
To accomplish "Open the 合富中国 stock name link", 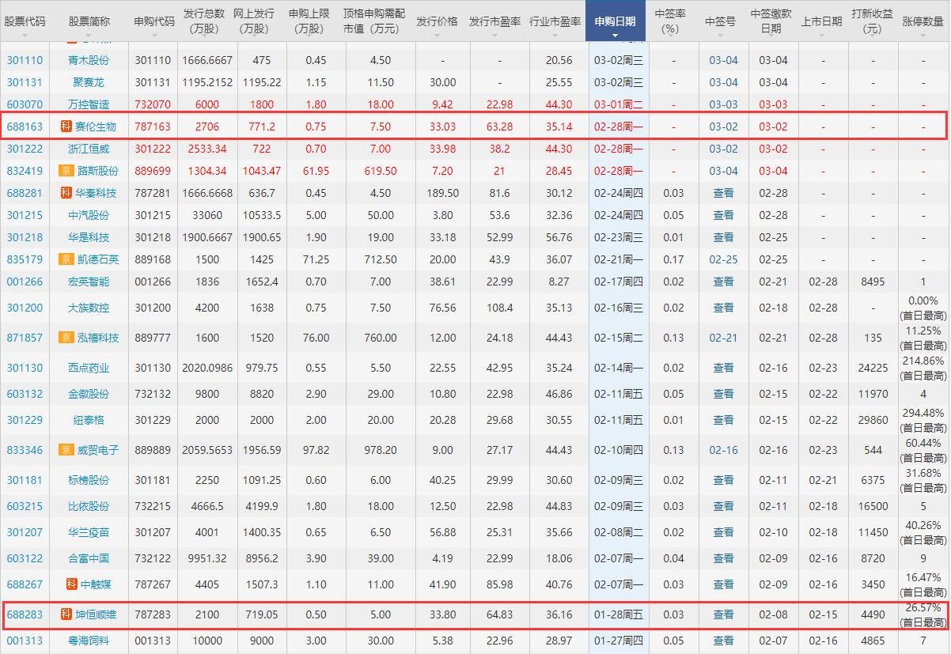I will [89, 558].
